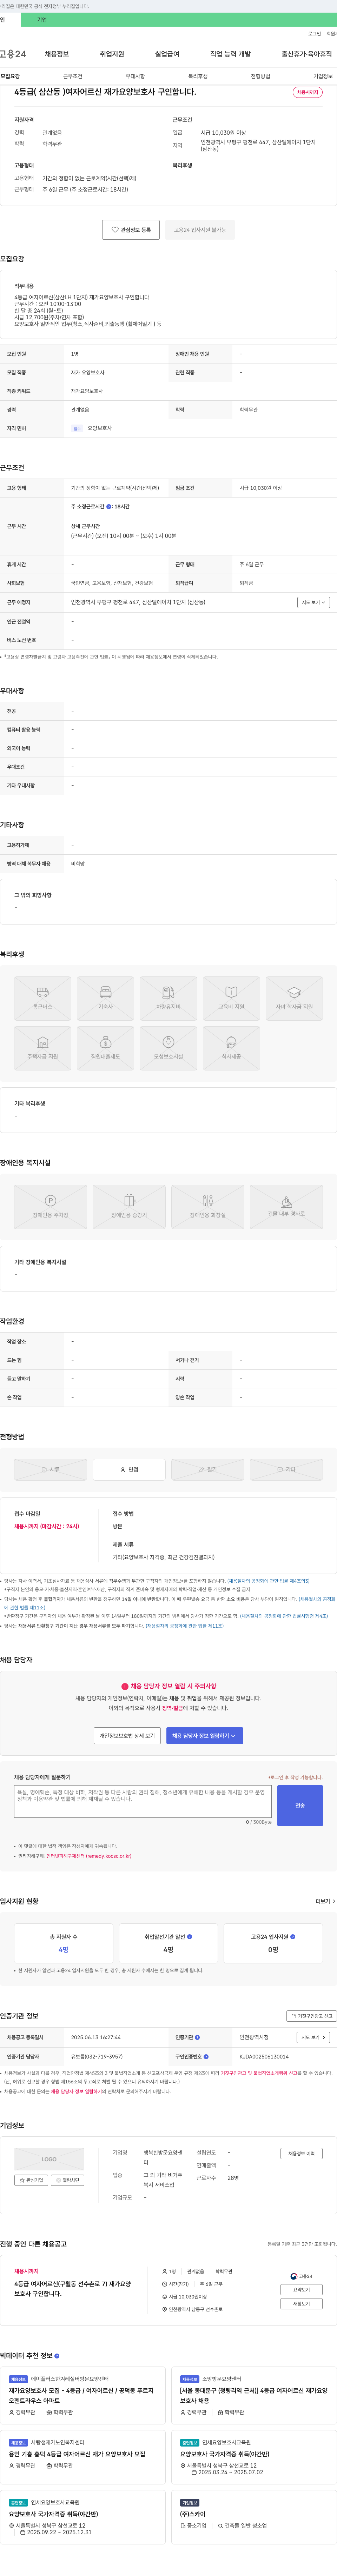Jump to the 복리후생 section tab
Viewport: 337px width, 2576px height.
[198, 76]
